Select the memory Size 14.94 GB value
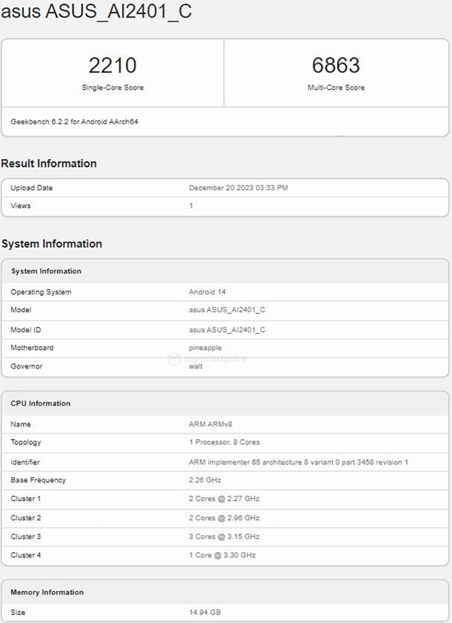Screen dimensions: 452x623 point(204,612)
